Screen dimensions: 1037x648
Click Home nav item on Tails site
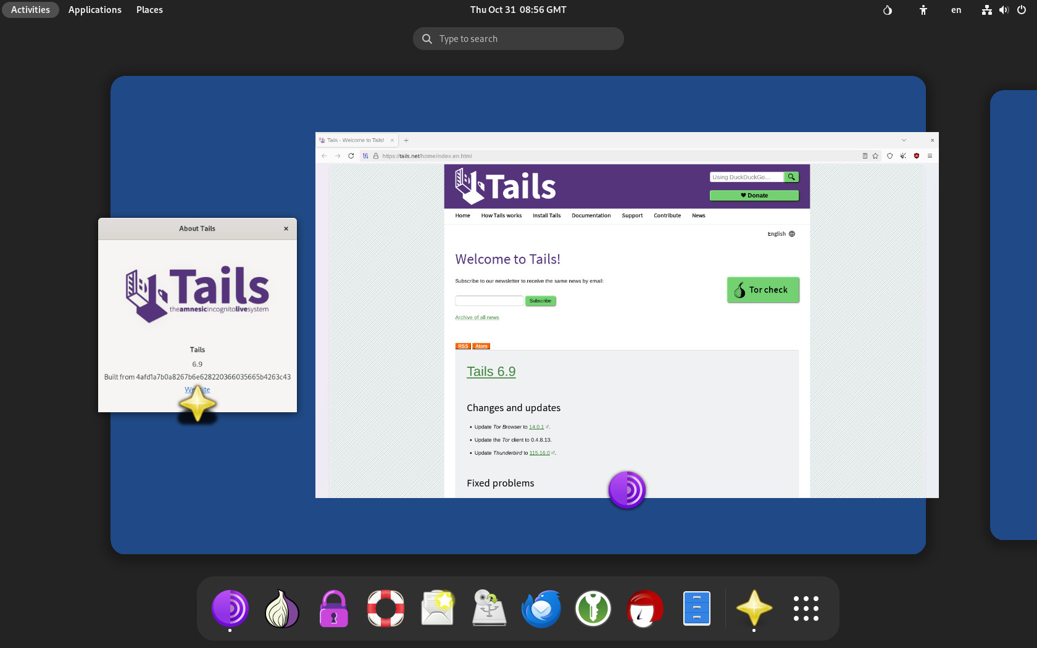click(463, 216)
